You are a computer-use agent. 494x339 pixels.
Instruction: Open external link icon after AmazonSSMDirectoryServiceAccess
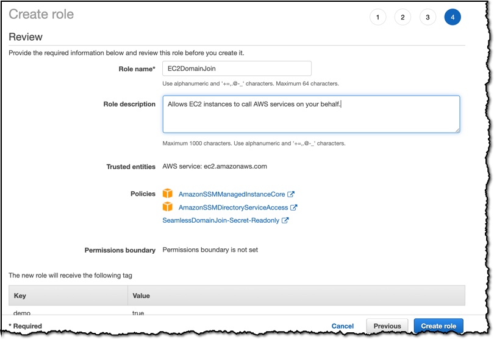(293, 208)
